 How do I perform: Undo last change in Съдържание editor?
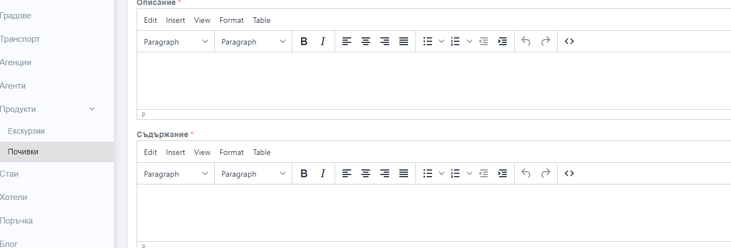coord(526,173)
